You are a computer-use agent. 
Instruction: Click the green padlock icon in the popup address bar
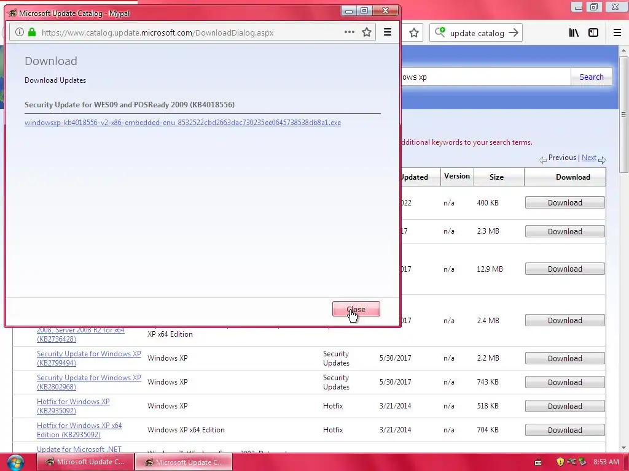32,33
